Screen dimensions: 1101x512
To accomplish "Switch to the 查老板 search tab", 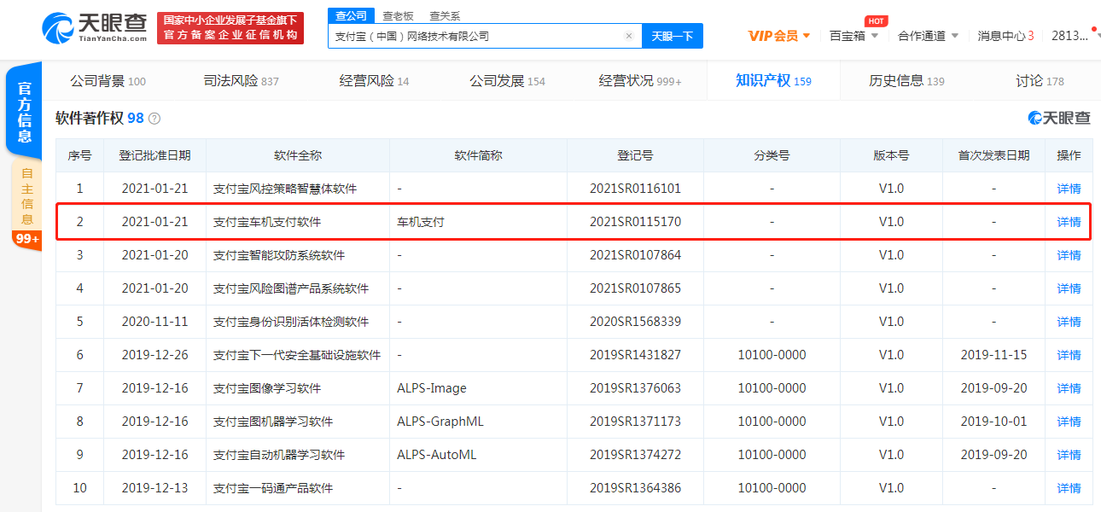I will coord(398,15).
